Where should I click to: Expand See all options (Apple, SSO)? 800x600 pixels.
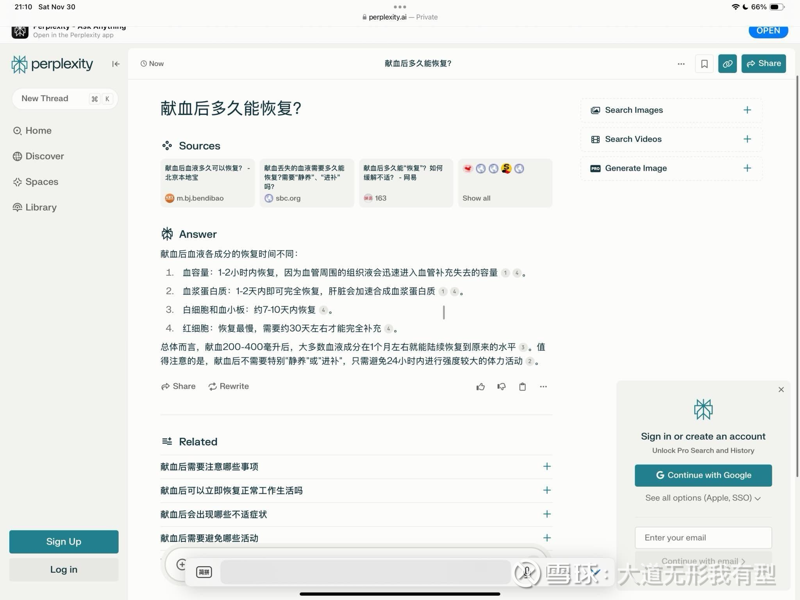tap(703, 498)
